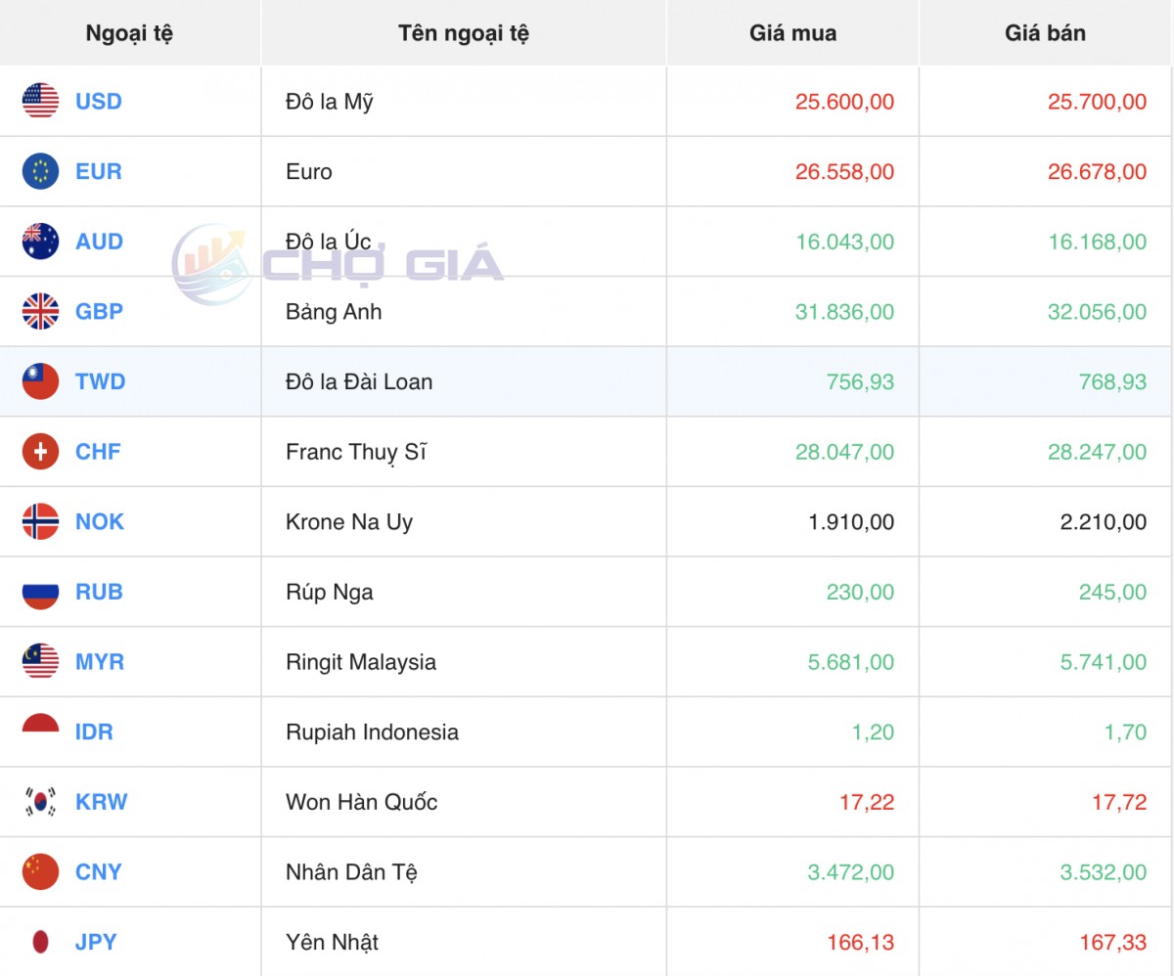Open the USD currency link

click(x=98, y=101)
